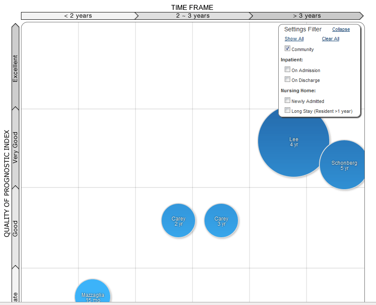Image resolution: width=376 pixels, height=305 pixels.
Task: Click the Show All link
Action: 294,39
